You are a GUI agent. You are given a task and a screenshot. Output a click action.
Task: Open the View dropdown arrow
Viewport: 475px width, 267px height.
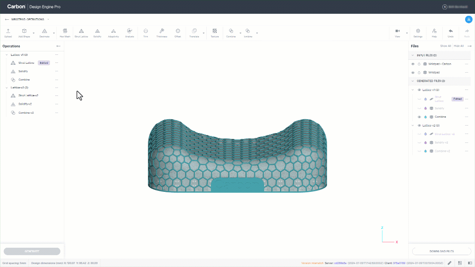coord(407,33)
